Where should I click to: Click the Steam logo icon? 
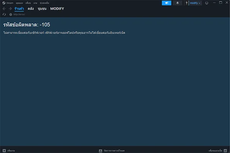[3, 3]
